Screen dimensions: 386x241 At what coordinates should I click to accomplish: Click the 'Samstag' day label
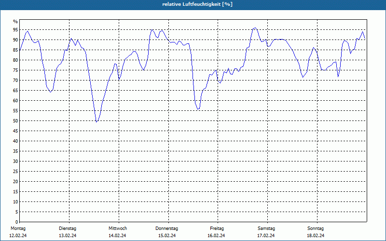point(266,228)
